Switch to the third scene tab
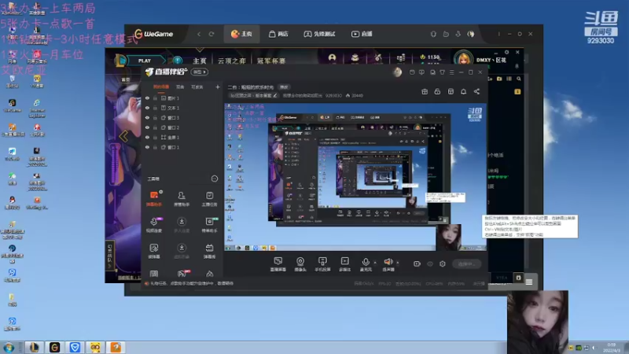 197,87
